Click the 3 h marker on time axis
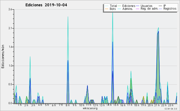The width and height of the screenshot is (180, 111). (33, 105)
